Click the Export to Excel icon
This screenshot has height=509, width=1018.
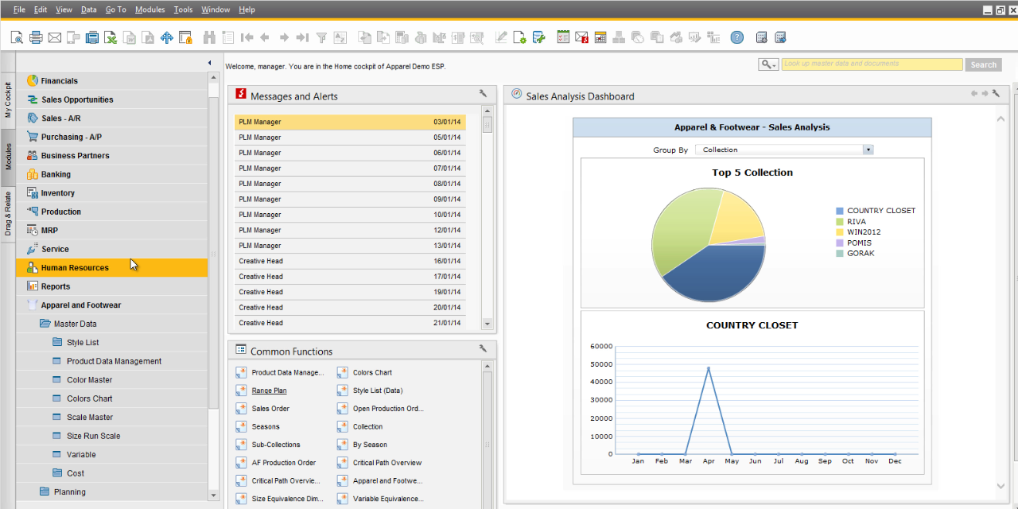(111, 37)
